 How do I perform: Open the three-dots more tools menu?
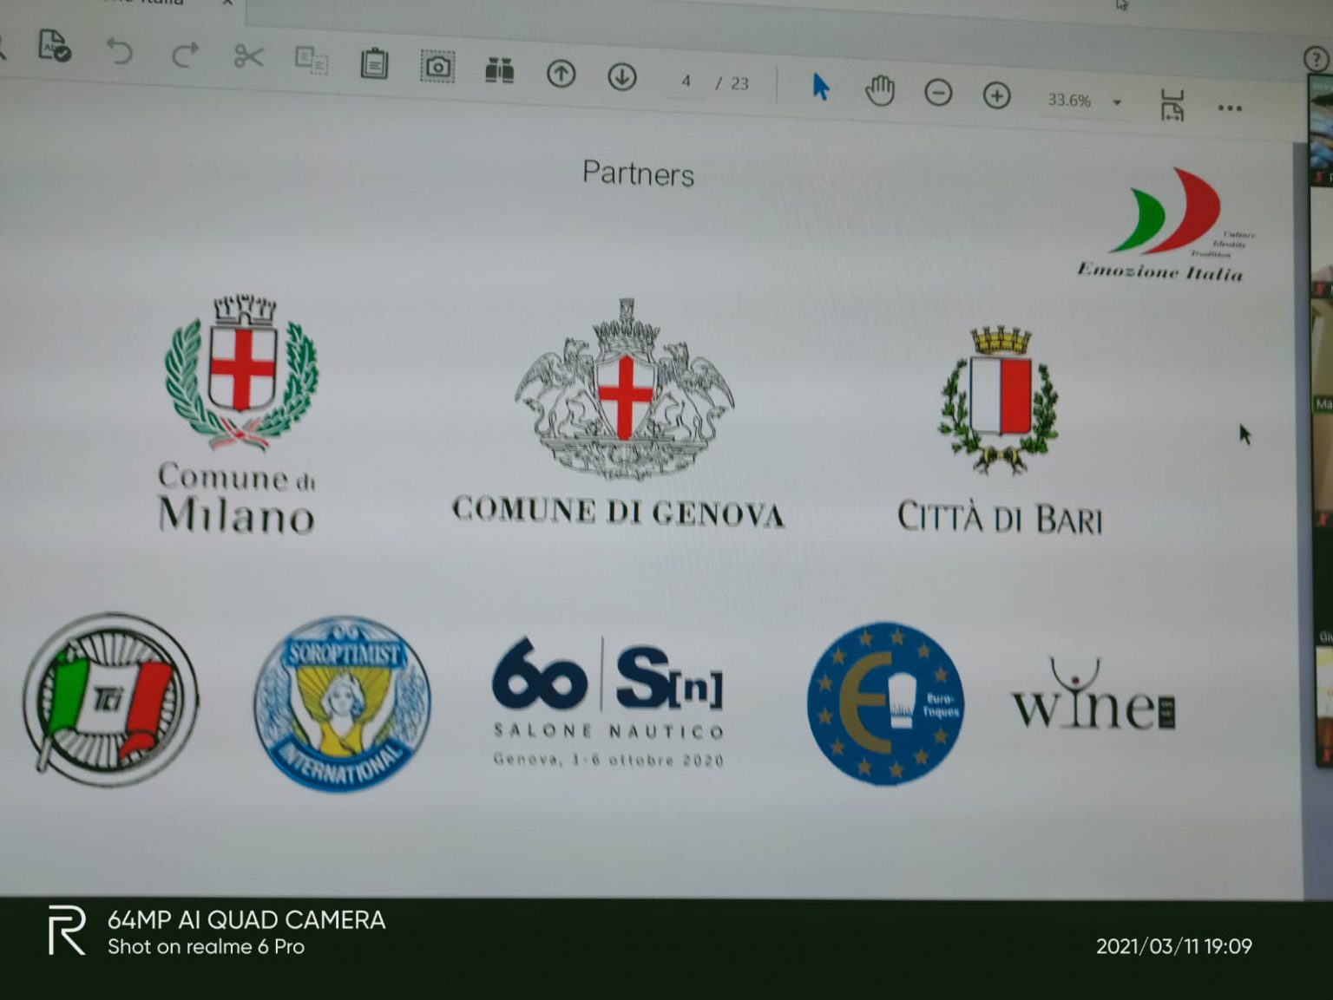point(1230,108)
